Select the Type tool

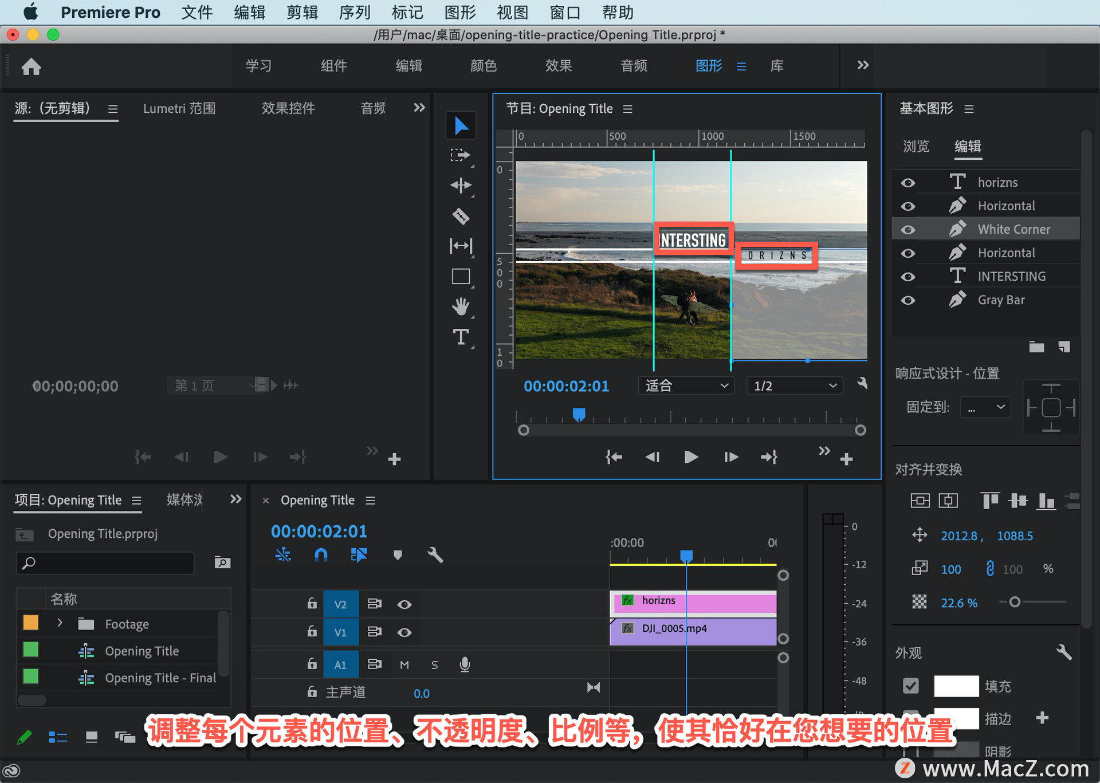click(x=461, y=337)
